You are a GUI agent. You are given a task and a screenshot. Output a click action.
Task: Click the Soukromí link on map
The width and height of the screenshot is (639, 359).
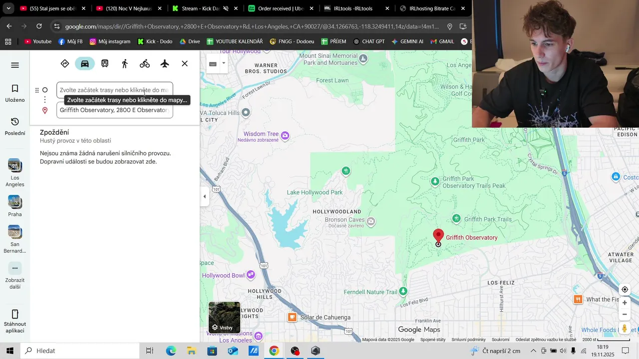pos(501,340)
